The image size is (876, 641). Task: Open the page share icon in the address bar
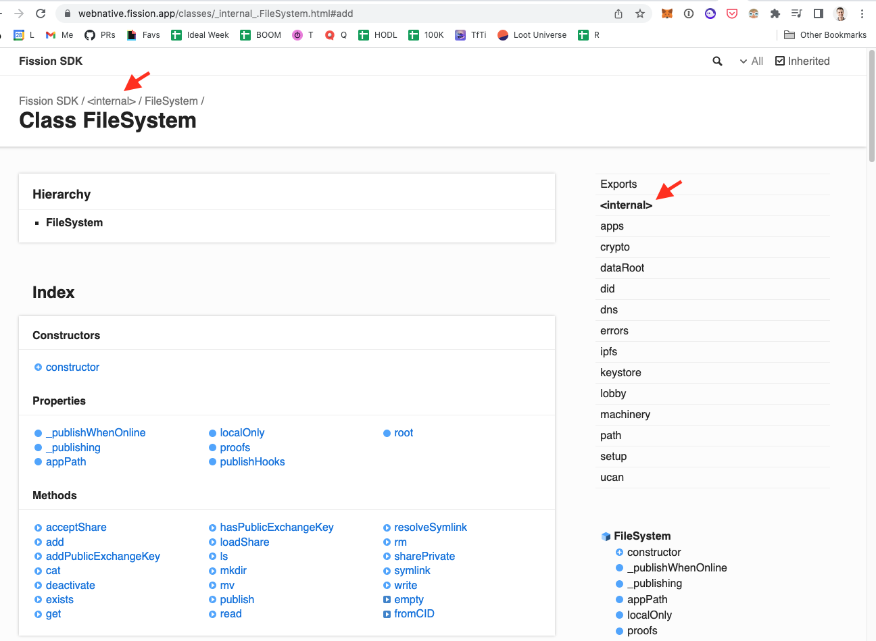[x=618, y=13]
